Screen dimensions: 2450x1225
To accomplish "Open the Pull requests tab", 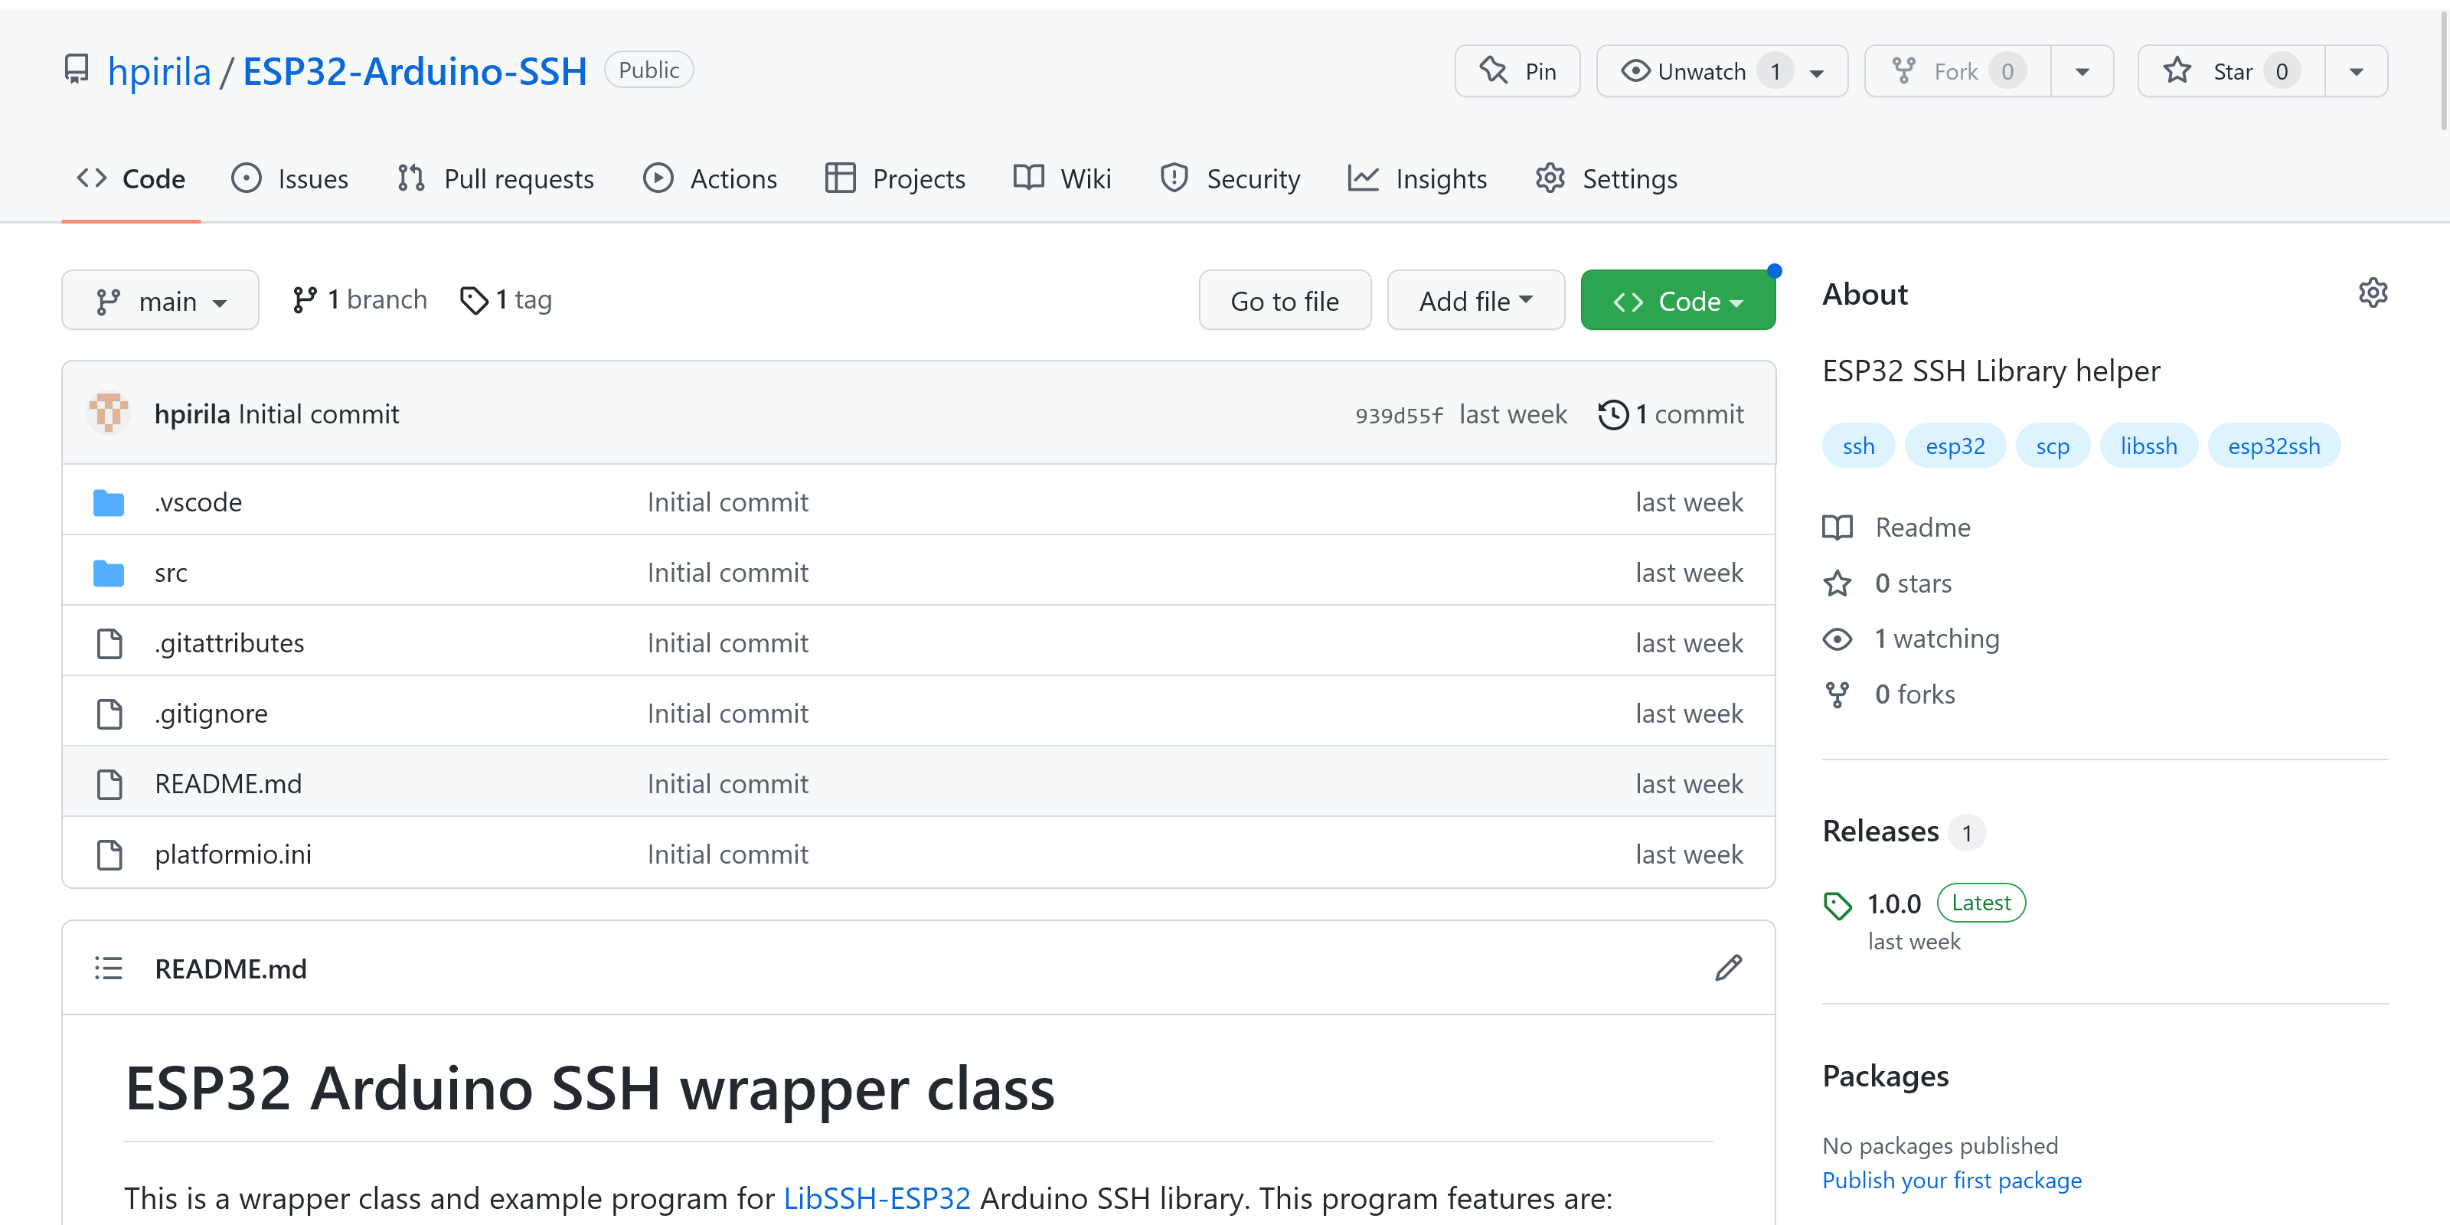I will (495, 179).
